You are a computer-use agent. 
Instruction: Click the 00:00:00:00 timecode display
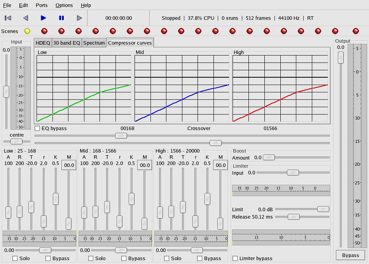click(119, 18)
